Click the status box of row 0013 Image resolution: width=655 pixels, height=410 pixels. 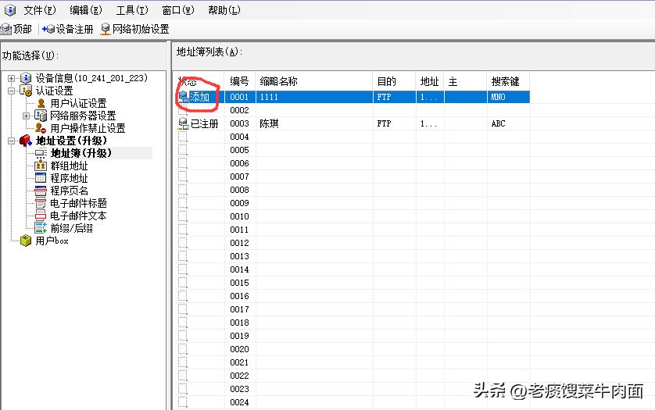pos(183,256)
